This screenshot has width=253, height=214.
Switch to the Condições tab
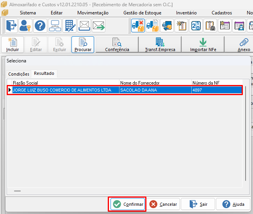(x=19, y=74)
